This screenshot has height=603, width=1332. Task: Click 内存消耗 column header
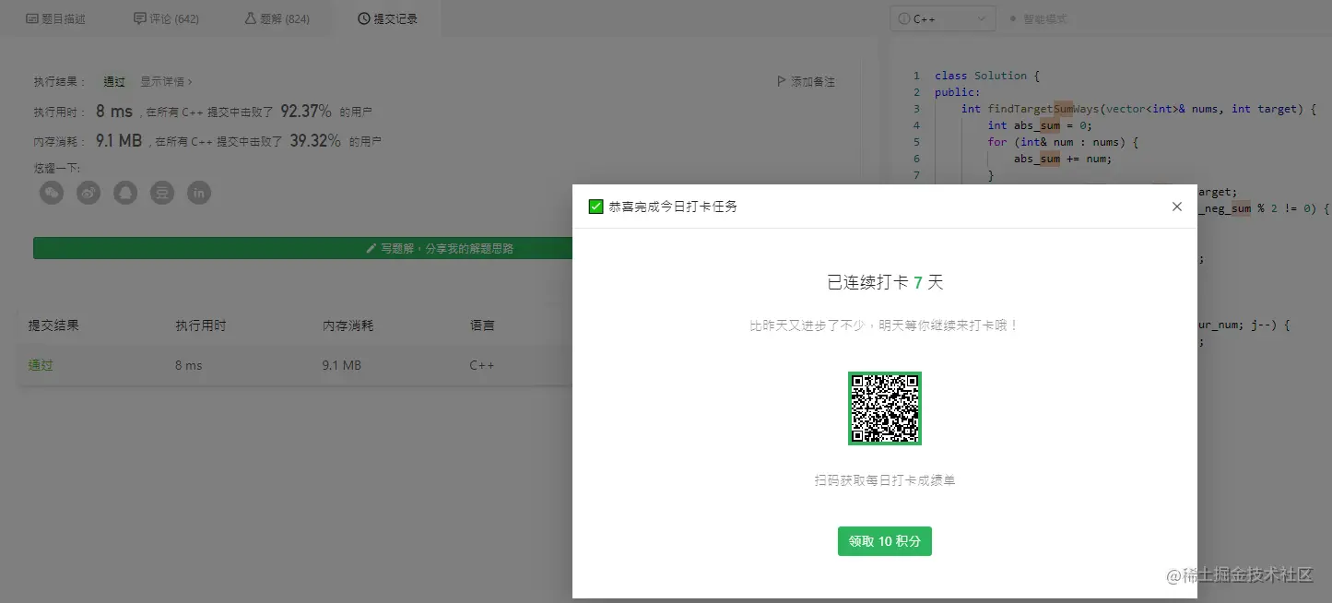[x=348, y=325]
